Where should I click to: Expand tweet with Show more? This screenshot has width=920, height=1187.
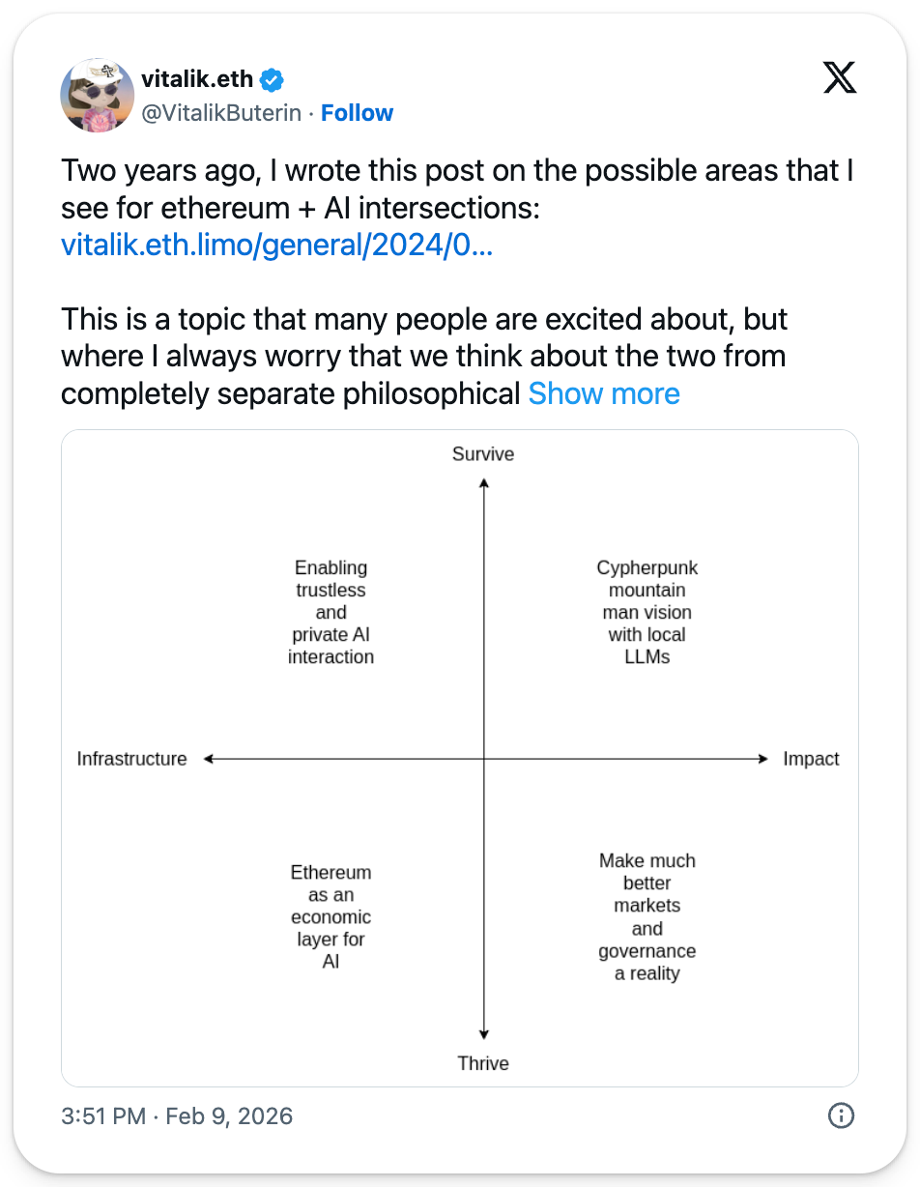click(x=604, y=393)
